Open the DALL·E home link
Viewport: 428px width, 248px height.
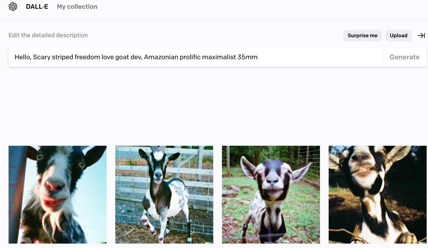[37, 7]
